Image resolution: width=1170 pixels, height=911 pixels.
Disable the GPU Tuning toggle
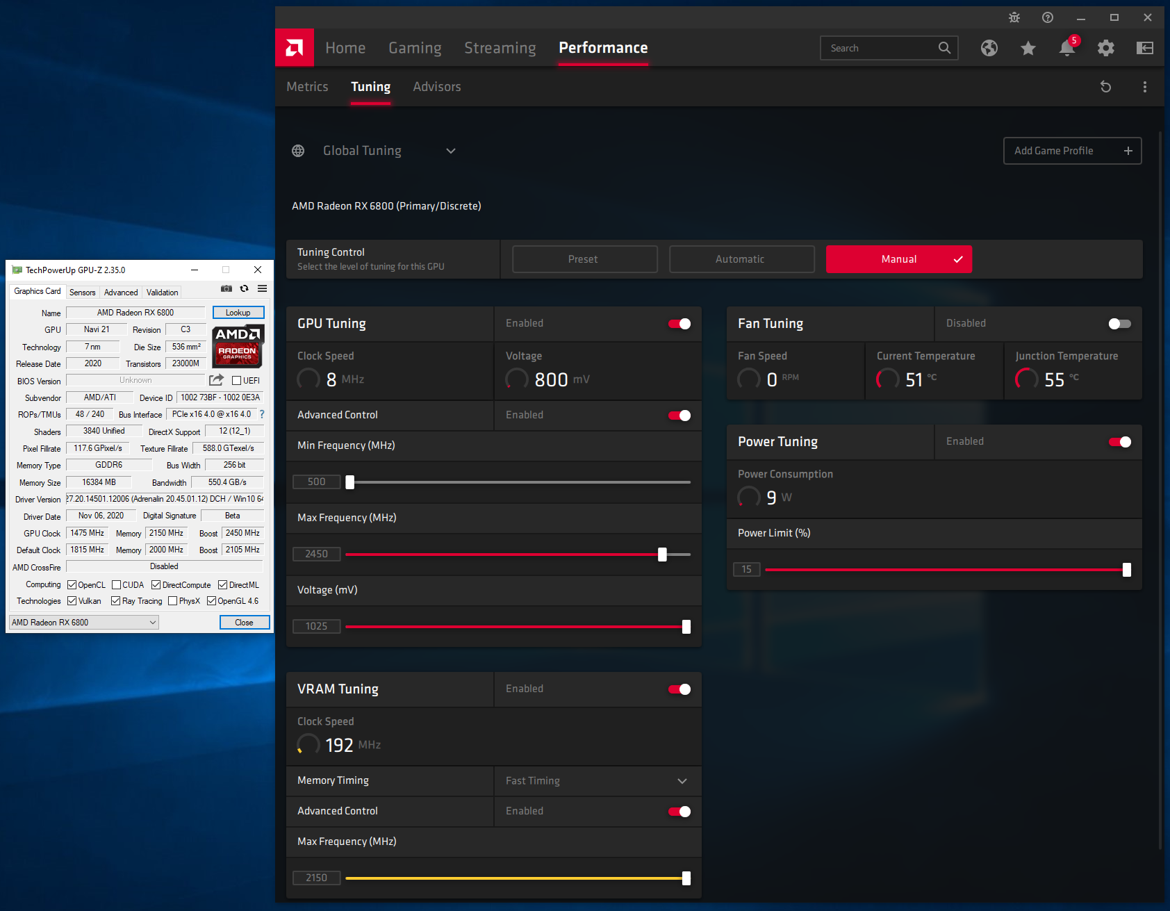point(679,324)
